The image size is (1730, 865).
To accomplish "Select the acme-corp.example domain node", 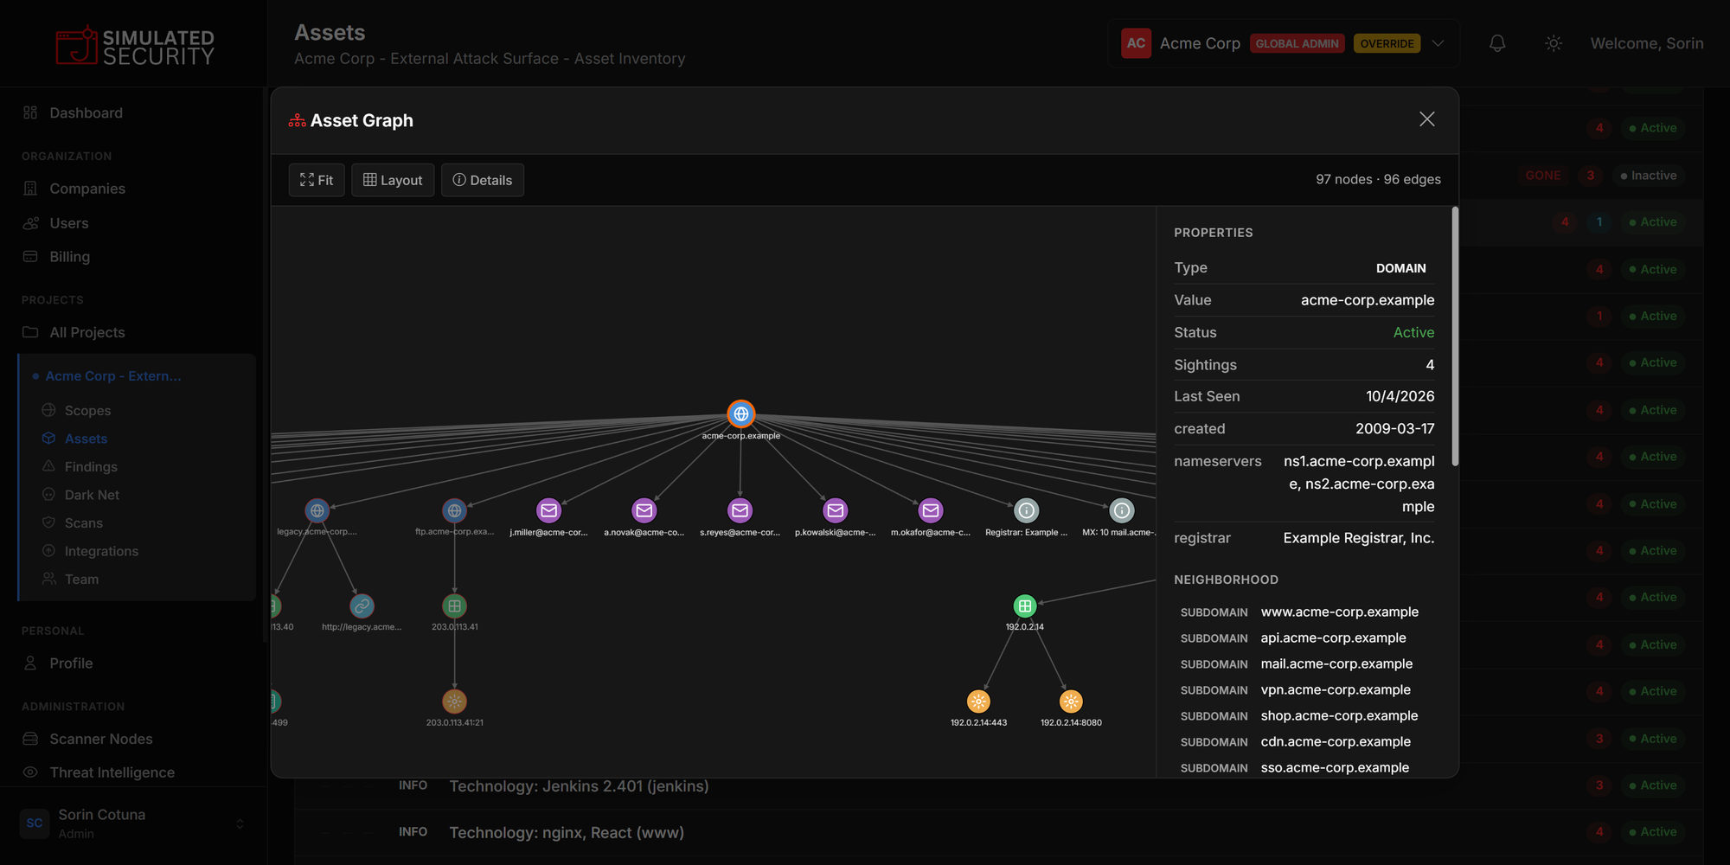I will coord(740,414).
